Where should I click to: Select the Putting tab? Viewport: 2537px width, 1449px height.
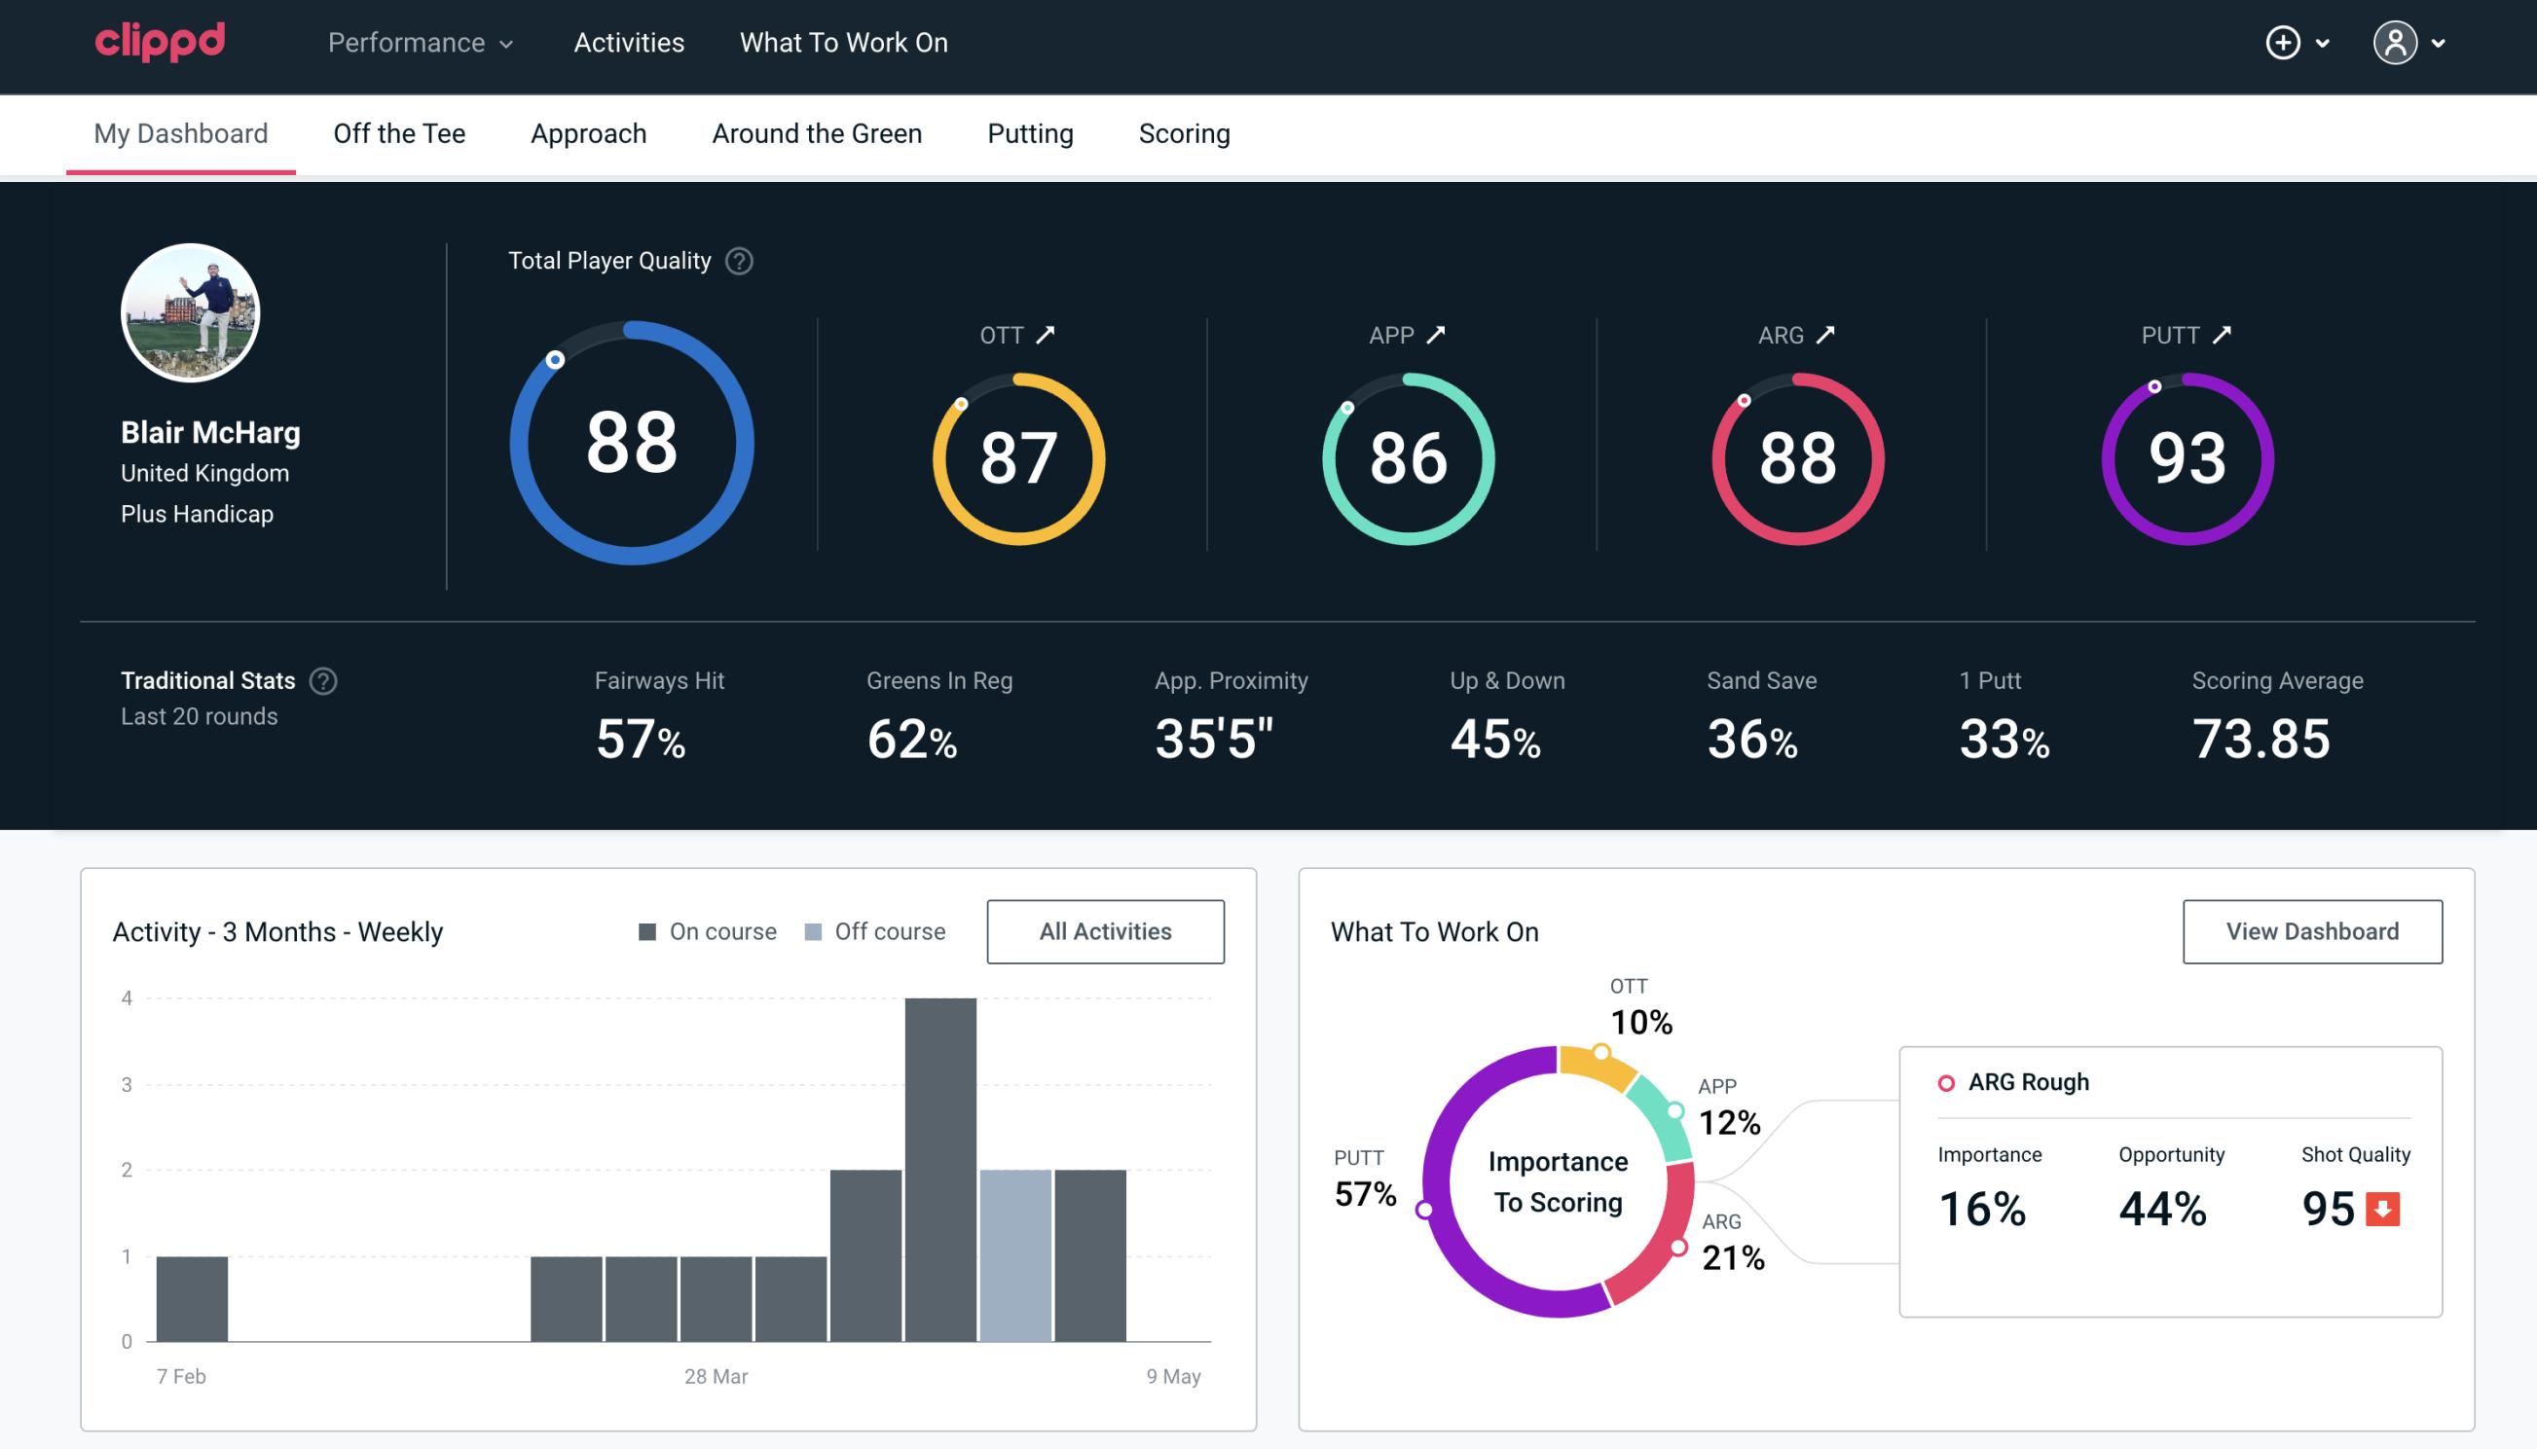click(1030, 132)
